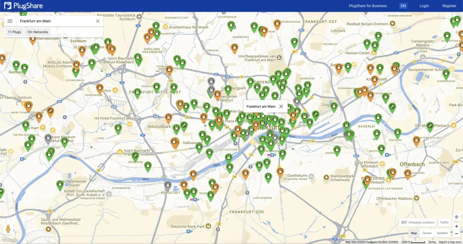Switch to Terrain map view
This screenshot has height=244, width=463.
(427, 233)
